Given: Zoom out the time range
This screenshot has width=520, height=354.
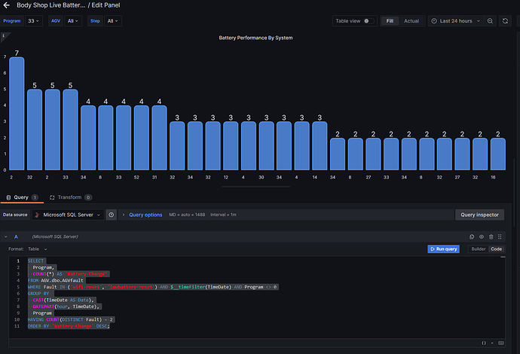Looking at the screenshot, I should 491,21.
